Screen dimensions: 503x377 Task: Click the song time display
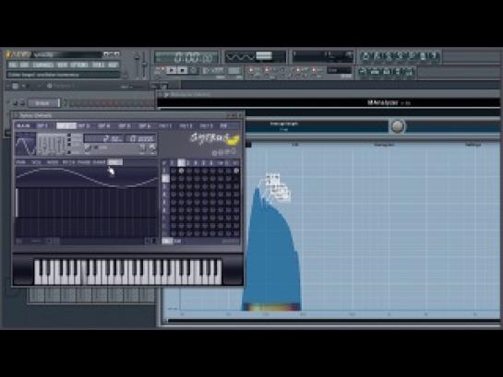pyautogui.click(x=186, y=58)
